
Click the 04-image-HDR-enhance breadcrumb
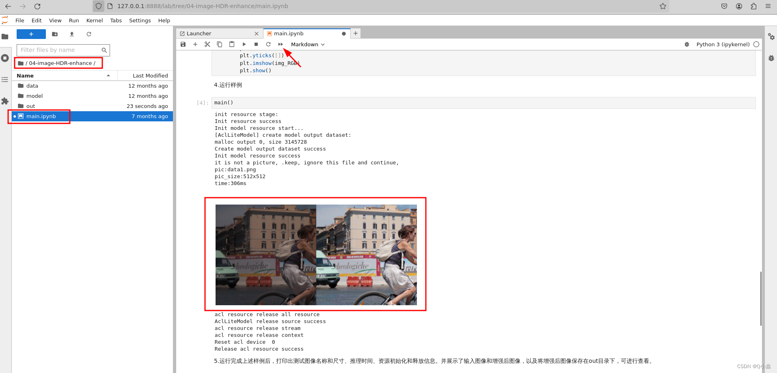pos(60,63)
